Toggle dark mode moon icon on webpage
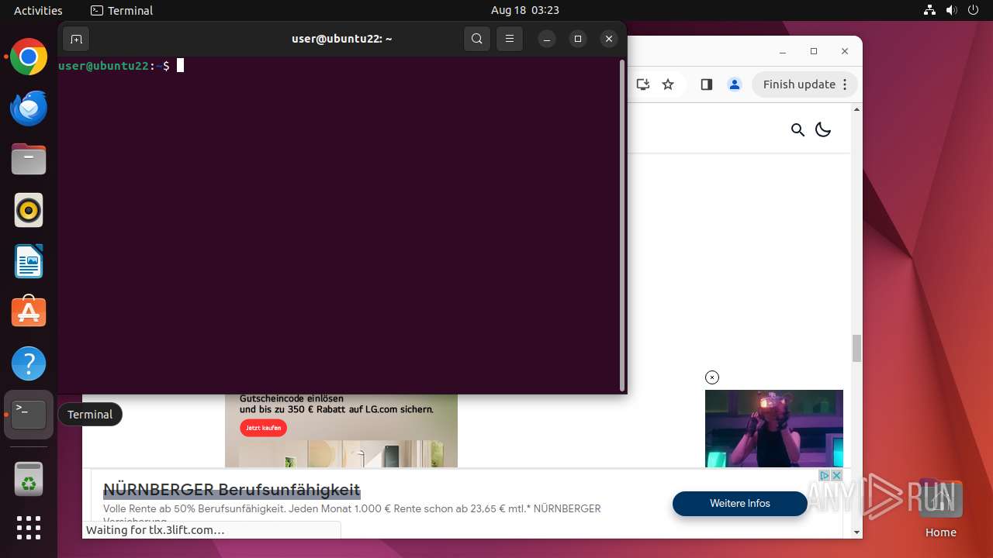 click(x=823, y=129)
